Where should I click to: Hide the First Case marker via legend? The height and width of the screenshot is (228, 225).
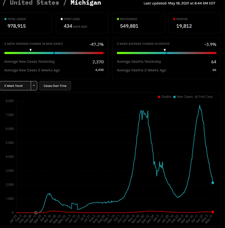(203, 97)
